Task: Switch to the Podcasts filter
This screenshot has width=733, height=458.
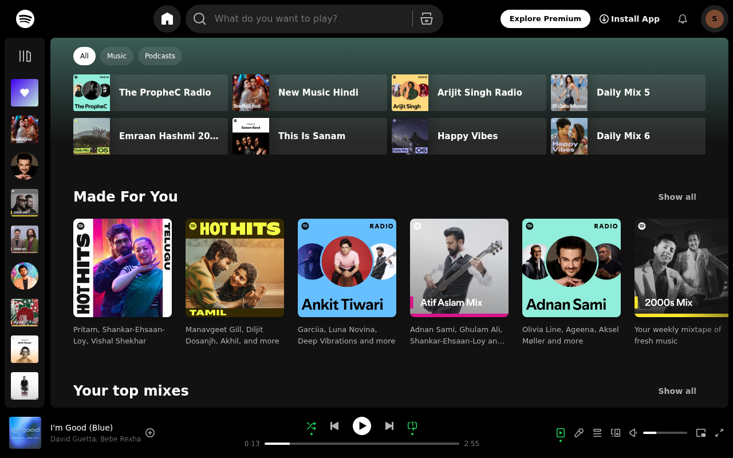Action: click(x=160, y=56)
